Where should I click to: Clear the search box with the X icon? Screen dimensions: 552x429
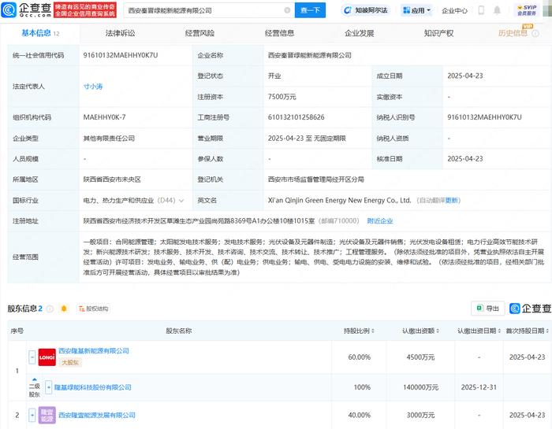287,10
